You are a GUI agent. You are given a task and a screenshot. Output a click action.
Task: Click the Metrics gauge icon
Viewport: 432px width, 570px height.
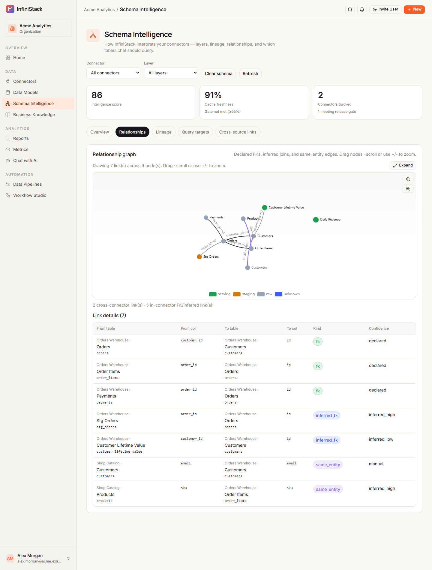click(x=8, y=149)
